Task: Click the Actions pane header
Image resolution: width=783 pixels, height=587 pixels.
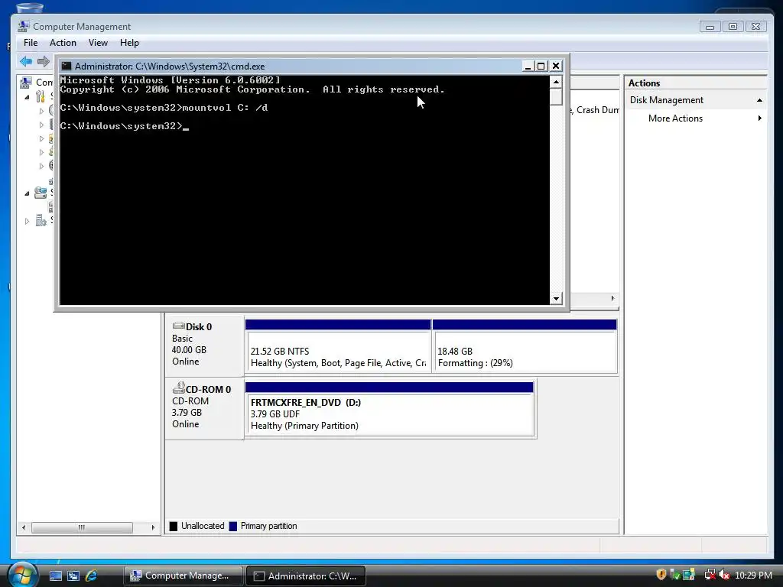Action: [x=696, y=83]
